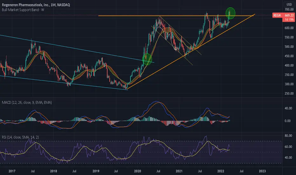This screenshot has height=175, width=296.
Task: Click the 250.00 price axis label
Action: (289, 94)
